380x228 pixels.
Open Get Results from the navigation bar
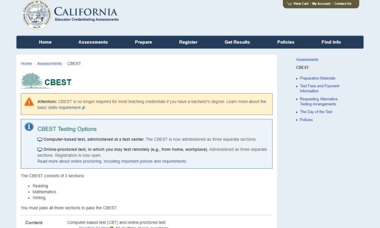click(x=237, y=42)
